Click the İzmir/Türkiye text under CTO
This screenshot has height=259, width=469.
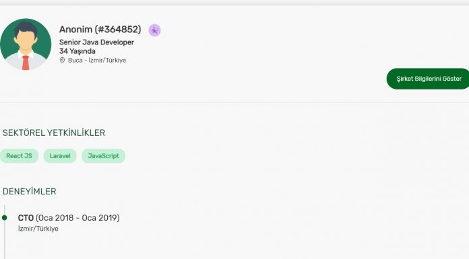pyautogui.click(x=38, y=229)
